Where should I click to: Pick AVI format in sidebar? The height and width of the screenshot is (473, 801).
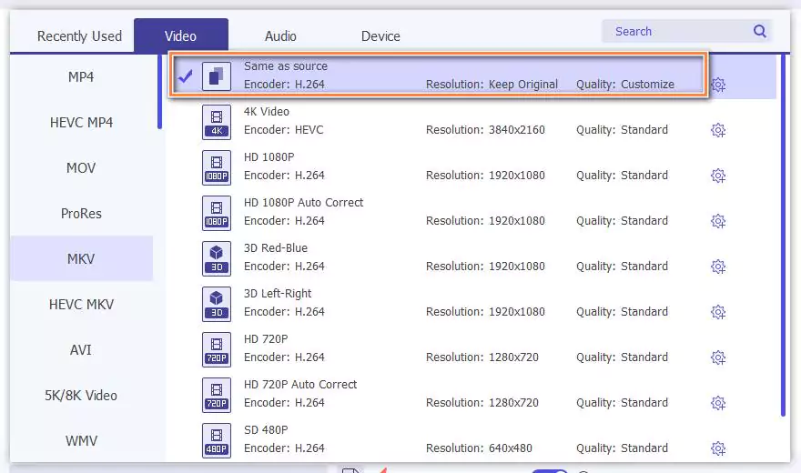(81, 349)
